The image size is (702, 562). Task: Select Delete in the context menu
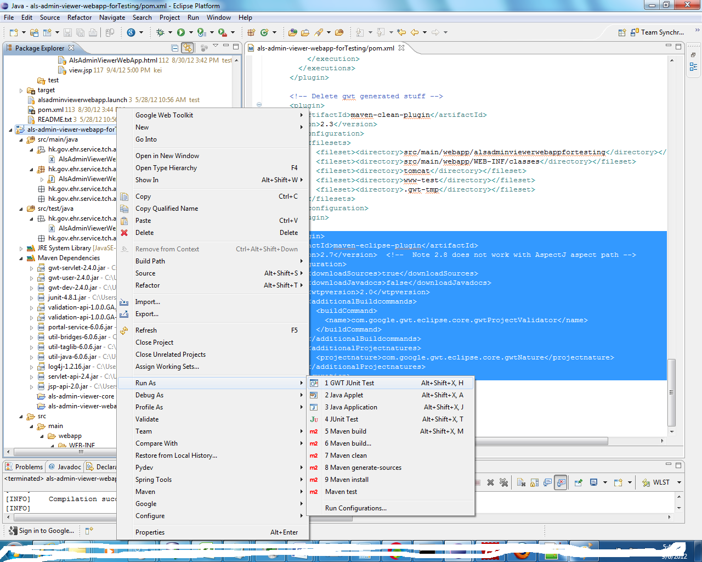point(213,233)
